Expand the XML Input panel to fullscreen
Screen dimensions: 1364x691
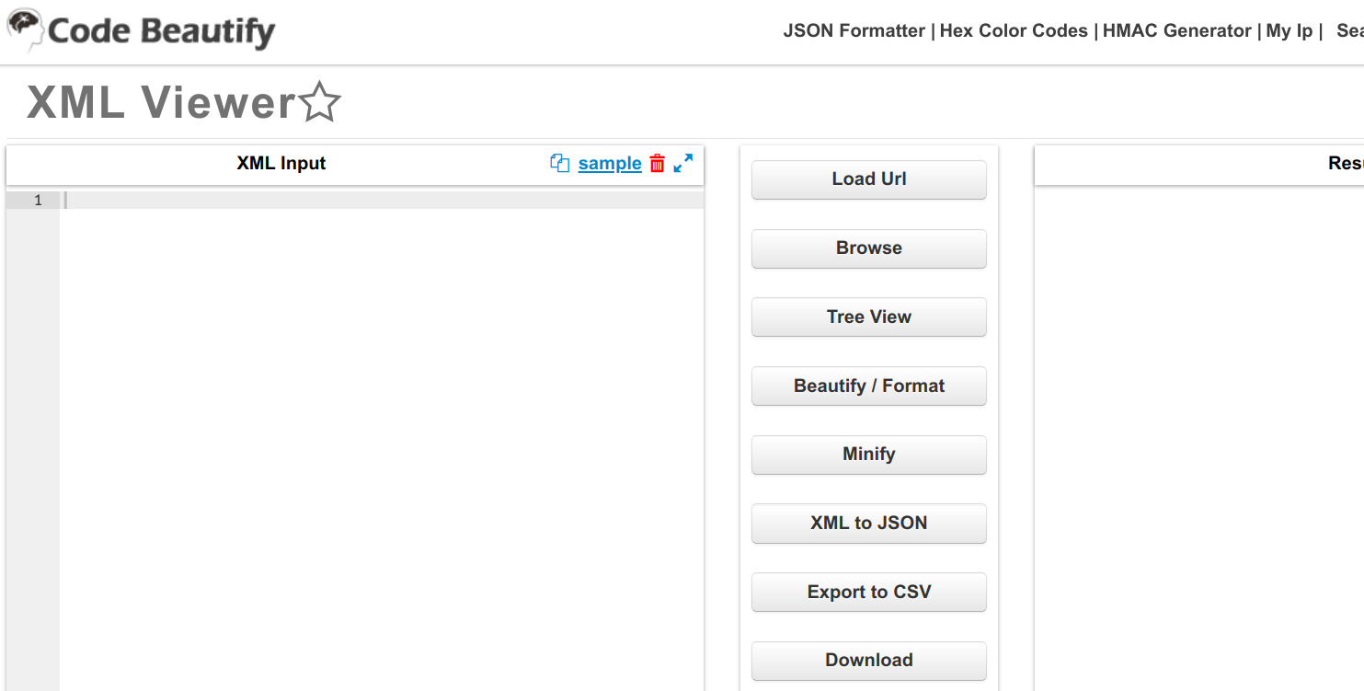click(682, 163)
